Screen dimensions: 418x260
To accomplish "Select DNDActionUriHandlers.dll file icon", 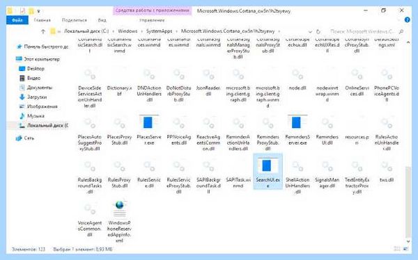I will click(149, 74).
